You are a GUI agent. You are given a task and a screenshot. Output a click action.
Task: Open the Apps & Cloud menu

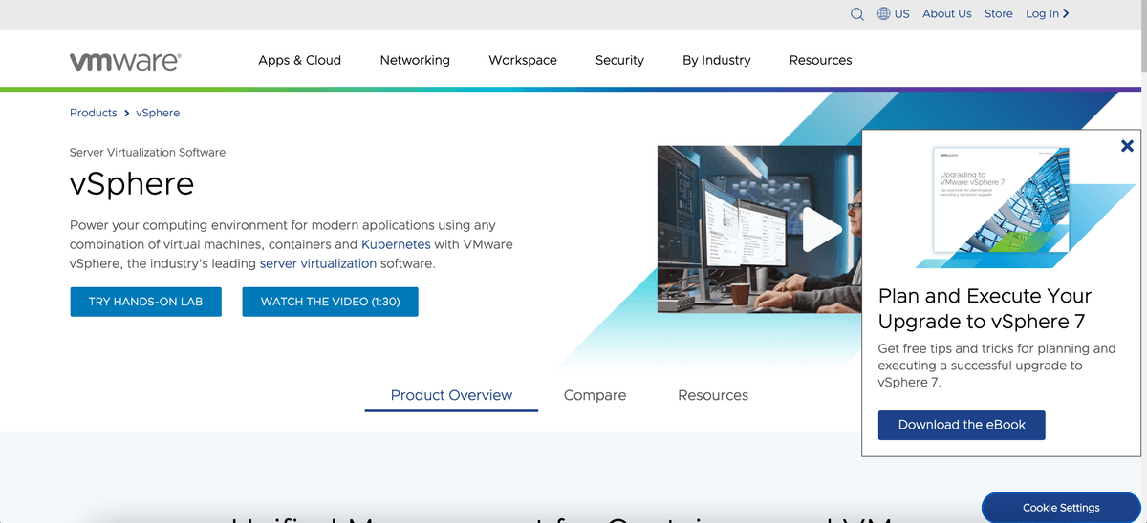click(299, 60)
